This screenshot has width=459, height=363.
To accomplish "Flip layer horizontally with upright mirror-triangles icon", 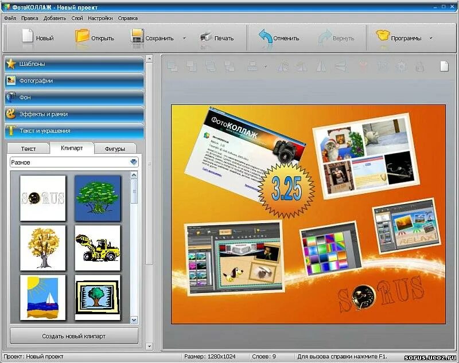I will (x=321, y=66).
